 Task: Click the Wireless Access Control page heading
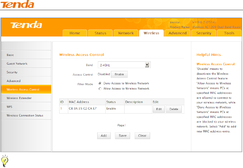tap(82, 55)
